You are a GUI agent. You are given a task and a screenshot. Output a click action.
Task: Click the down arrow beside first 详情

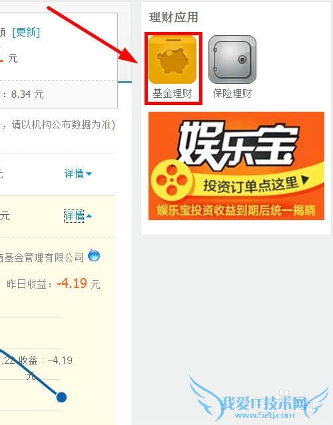point(89,174)
